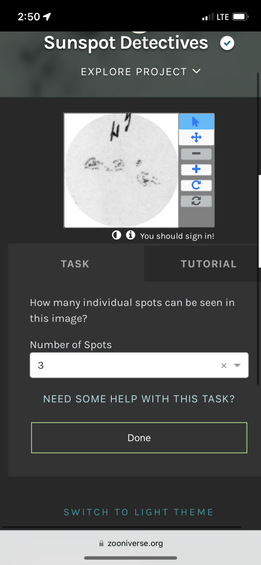The image size is (261, 565).
Task: Tap the zooniverse.org address bar
Action: point(131,543)
